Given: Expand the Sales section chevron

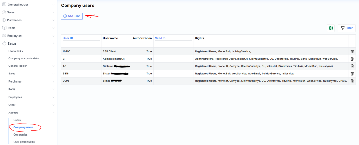Looking at the screenshot, I should [53, 12].
